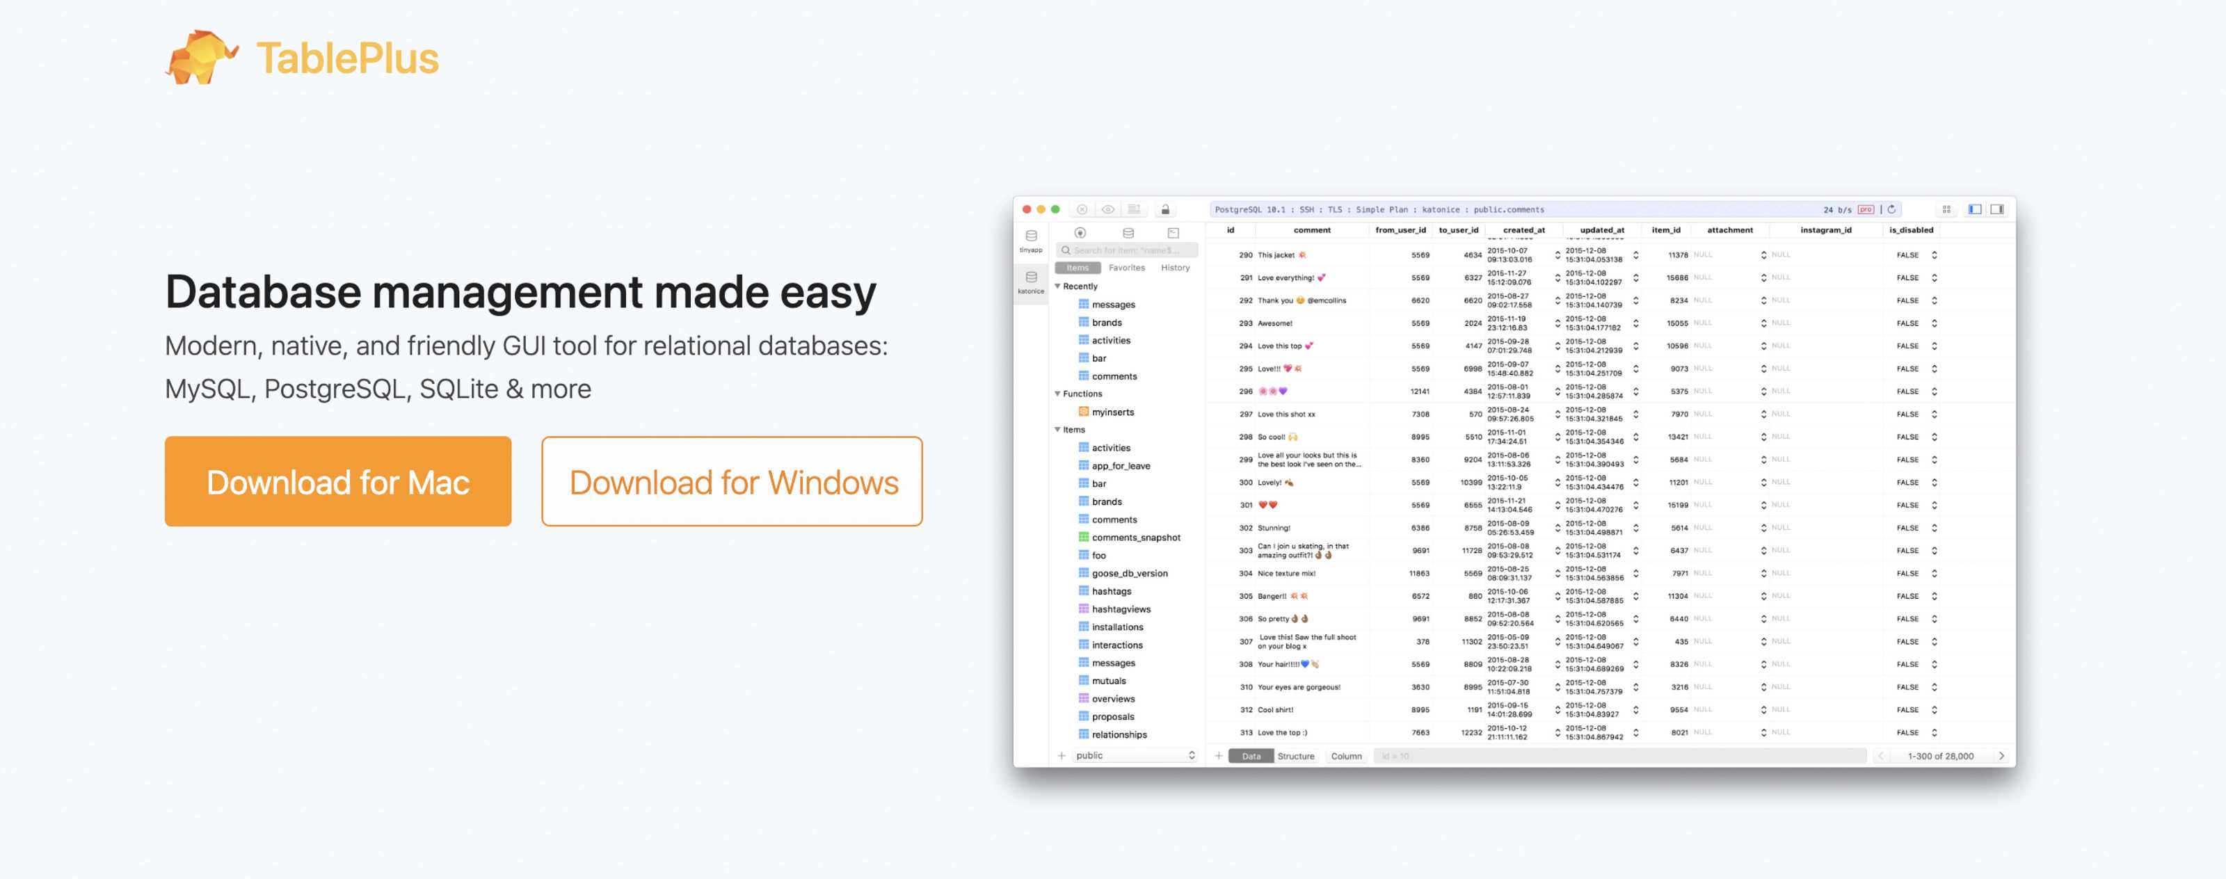
Task: Click the Download for Mac button
Action: click(338, 481)
